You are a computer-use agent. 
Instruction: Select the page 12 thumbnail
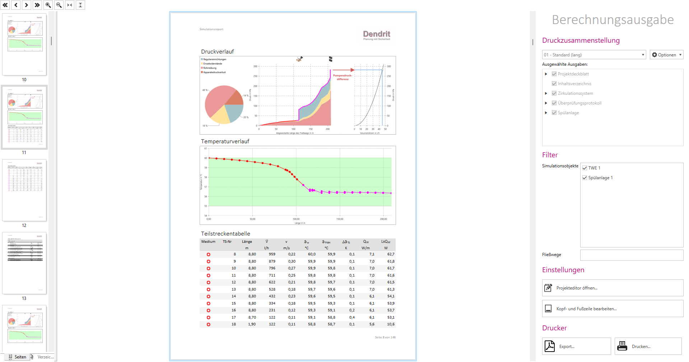click(x=24, y=190)
